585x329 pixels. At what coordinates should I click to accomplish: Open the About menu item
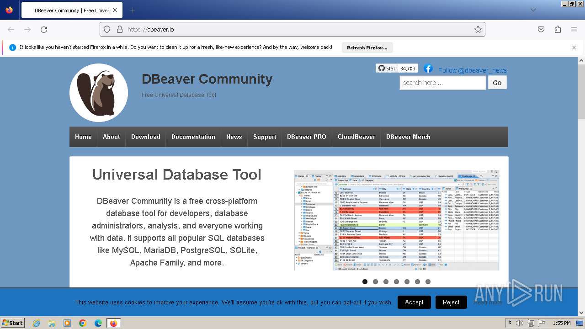(111, 137)
